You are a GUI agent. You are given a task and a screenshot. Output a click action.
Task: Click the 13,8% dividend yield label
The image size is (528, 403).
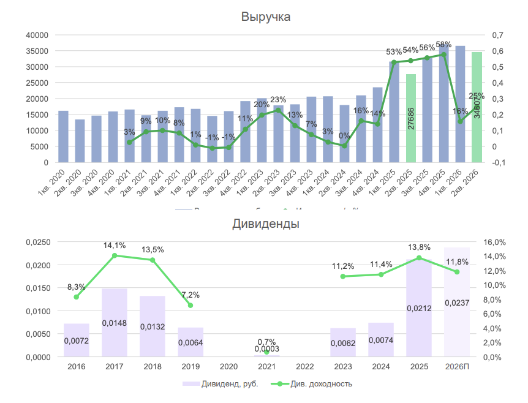pos(419,247)
